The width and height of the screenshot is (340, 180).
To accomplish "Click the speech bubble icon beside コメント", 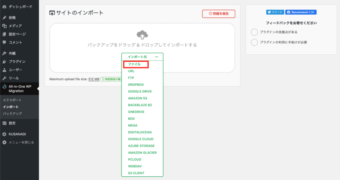I will click(x=4, y=42).
